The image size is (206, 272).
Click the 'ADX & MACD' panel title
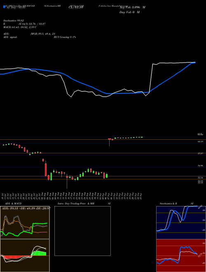[13, 204]
